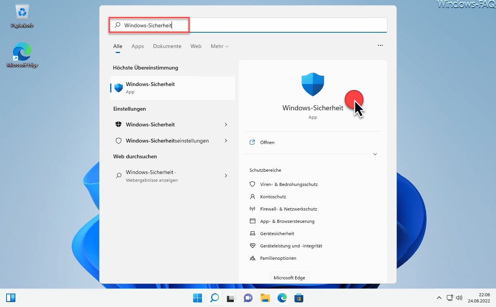
Task: Select the Windows-Sicherheit App best match result
Action: coord(172,88)
